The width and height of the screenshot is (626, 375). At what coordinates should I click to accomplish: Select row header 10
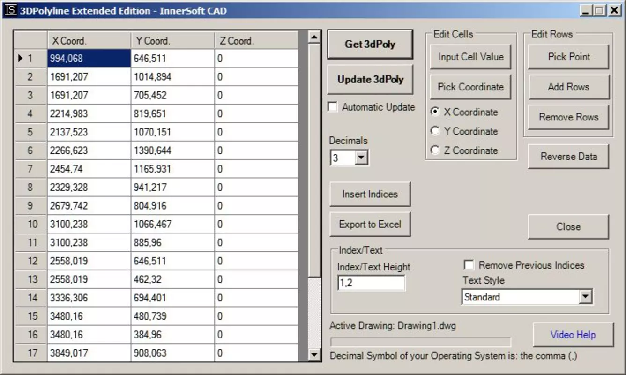31,224
